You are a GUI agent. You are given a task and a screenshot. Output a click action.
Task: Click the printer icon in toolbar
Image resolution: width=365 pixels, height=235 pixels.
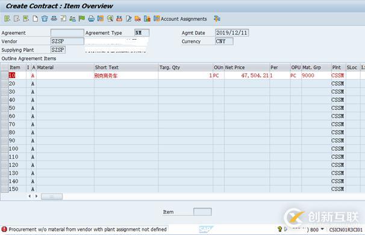(x=91, y=19)
